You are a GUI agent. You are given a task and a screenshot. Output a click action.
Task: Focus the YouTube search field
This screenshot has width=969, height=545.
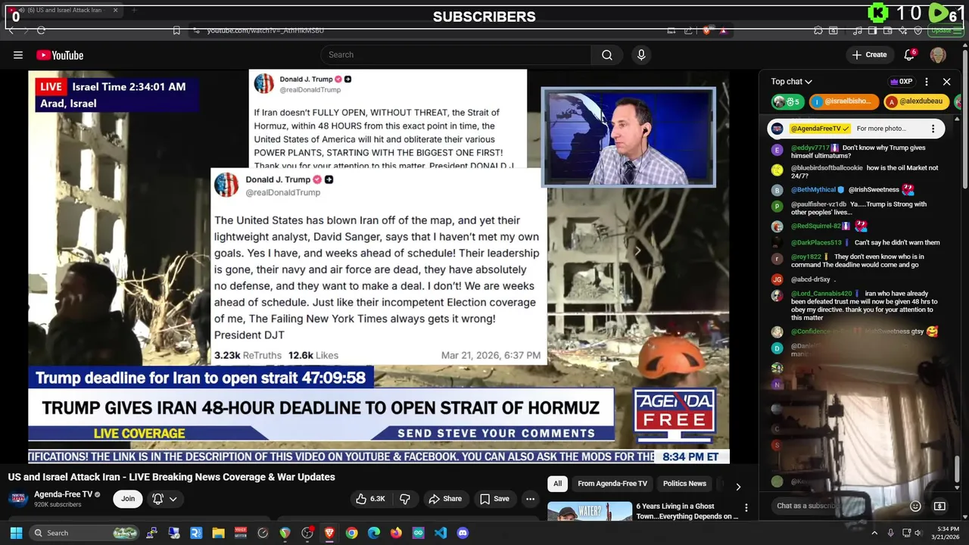[456, 54]
